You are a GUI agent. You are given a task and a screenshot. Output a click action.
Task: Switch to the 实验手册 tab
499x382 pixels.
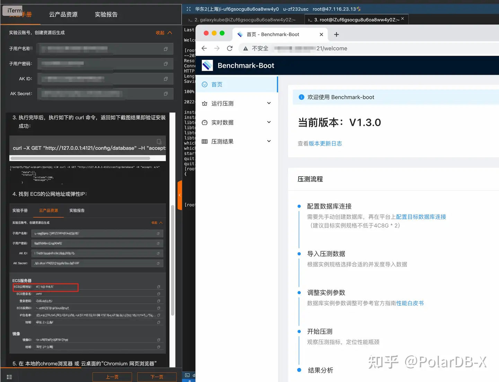[20, 15]
